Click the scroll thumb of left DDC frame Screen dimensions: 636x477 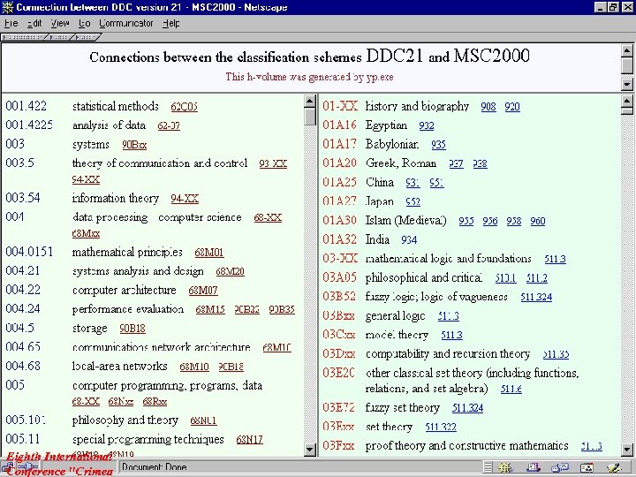click(310, 117)
